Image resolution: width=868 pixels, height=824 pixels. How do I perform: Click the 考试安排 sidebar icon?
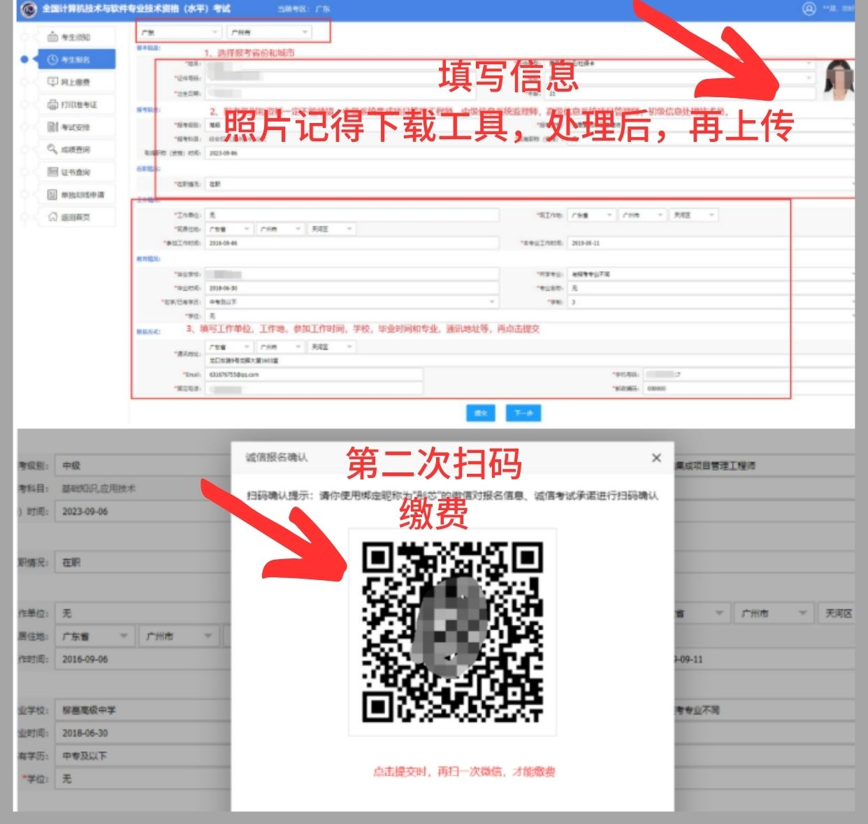pyautogui.click(x=52, y=127)
